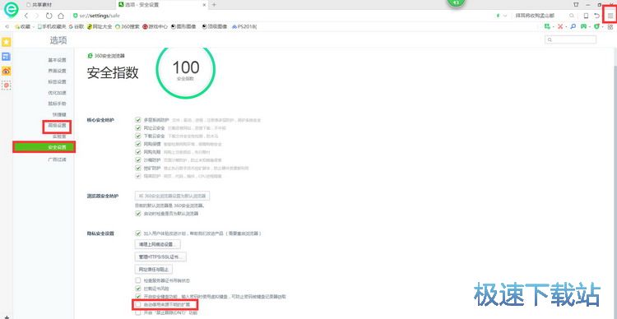Enable auto-disable unknown source extensions checkbox
This screenshot has height=319, width=617.
pyautogui.click(x=137, y=304)
